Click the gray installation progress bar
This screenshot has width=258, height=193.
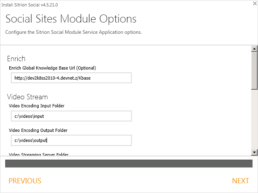click(129, 163)
